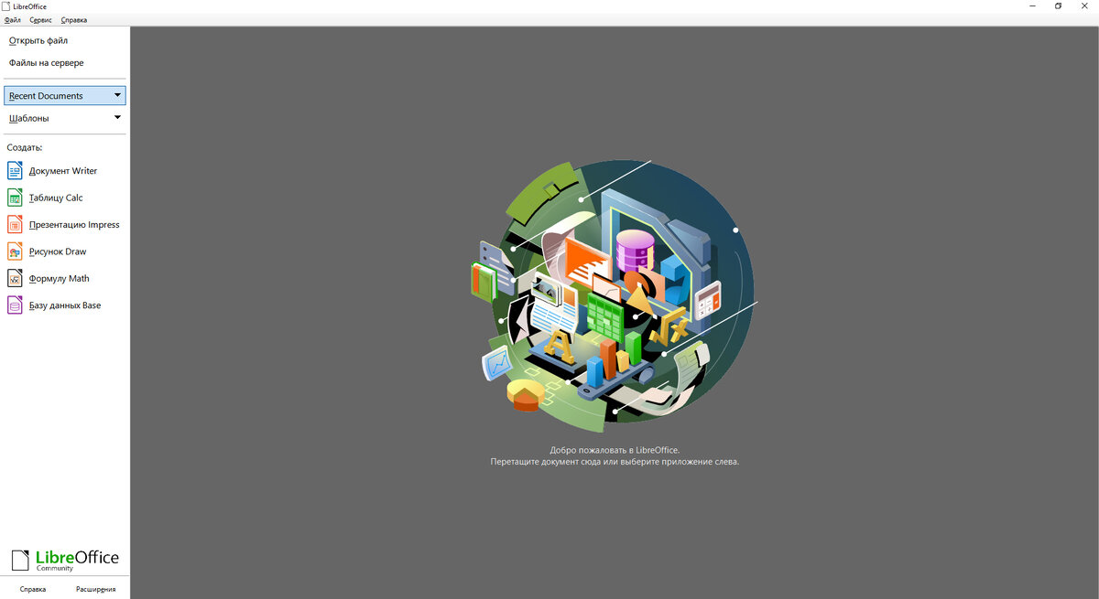Click the LibreOffice title bar icon
This screenshot has width=1099, height=599.
point(7,6)
